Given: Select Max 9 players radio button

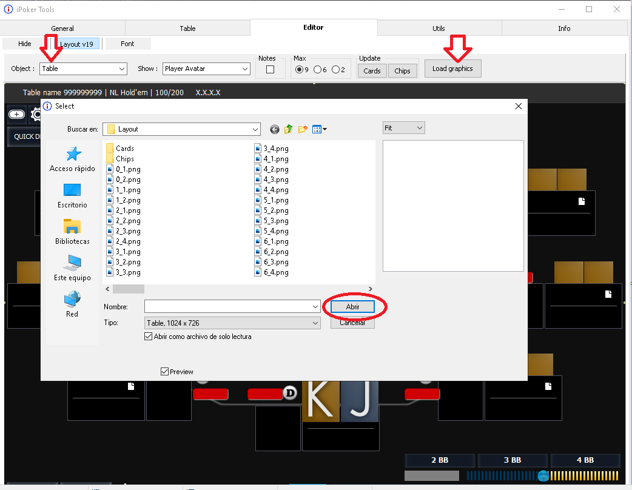Looking at the screenshot, I should tap(299, 70).
